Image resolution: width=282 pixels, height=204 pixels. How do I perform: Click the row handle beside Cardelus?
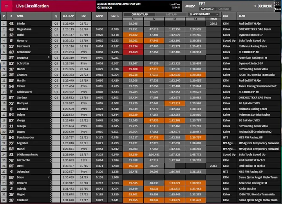(51, 200)
